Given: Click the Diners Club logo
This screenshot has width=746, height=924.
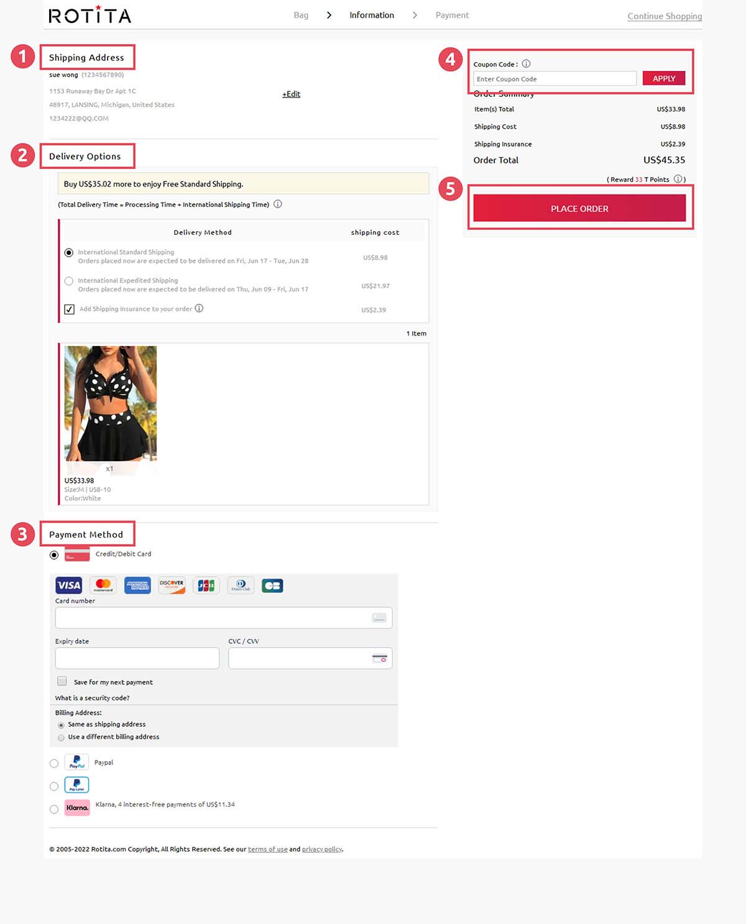Looking at the screenshot, I should (241, 585).
